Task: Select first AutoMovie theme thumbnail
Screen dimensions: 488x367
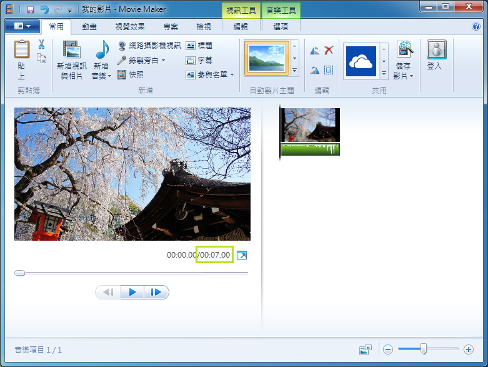Action: (x=267, y=59)
